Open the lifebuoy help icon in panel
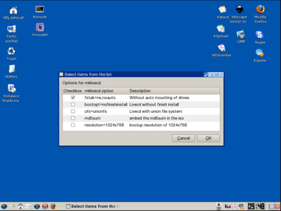Image resolution: width=281 pixels, height=211 pixels. click(x=45, y=207)
